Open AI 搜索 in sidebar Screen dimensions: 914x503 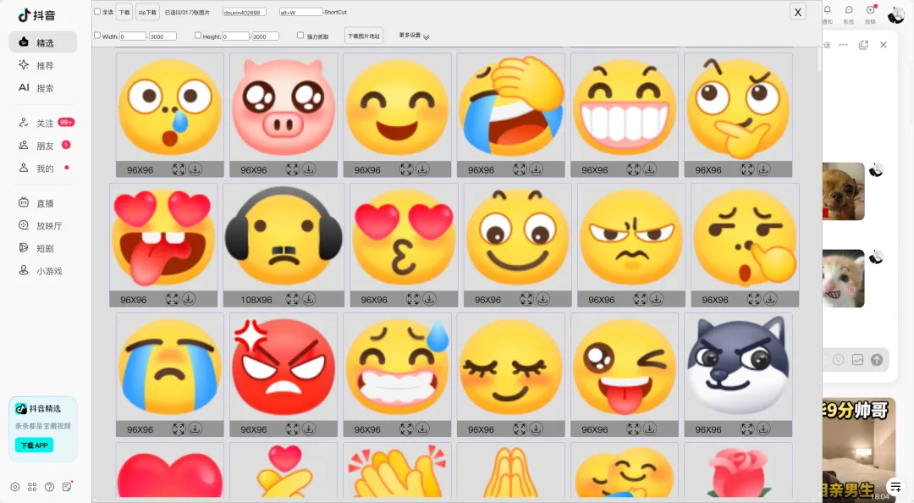point(43,88)
